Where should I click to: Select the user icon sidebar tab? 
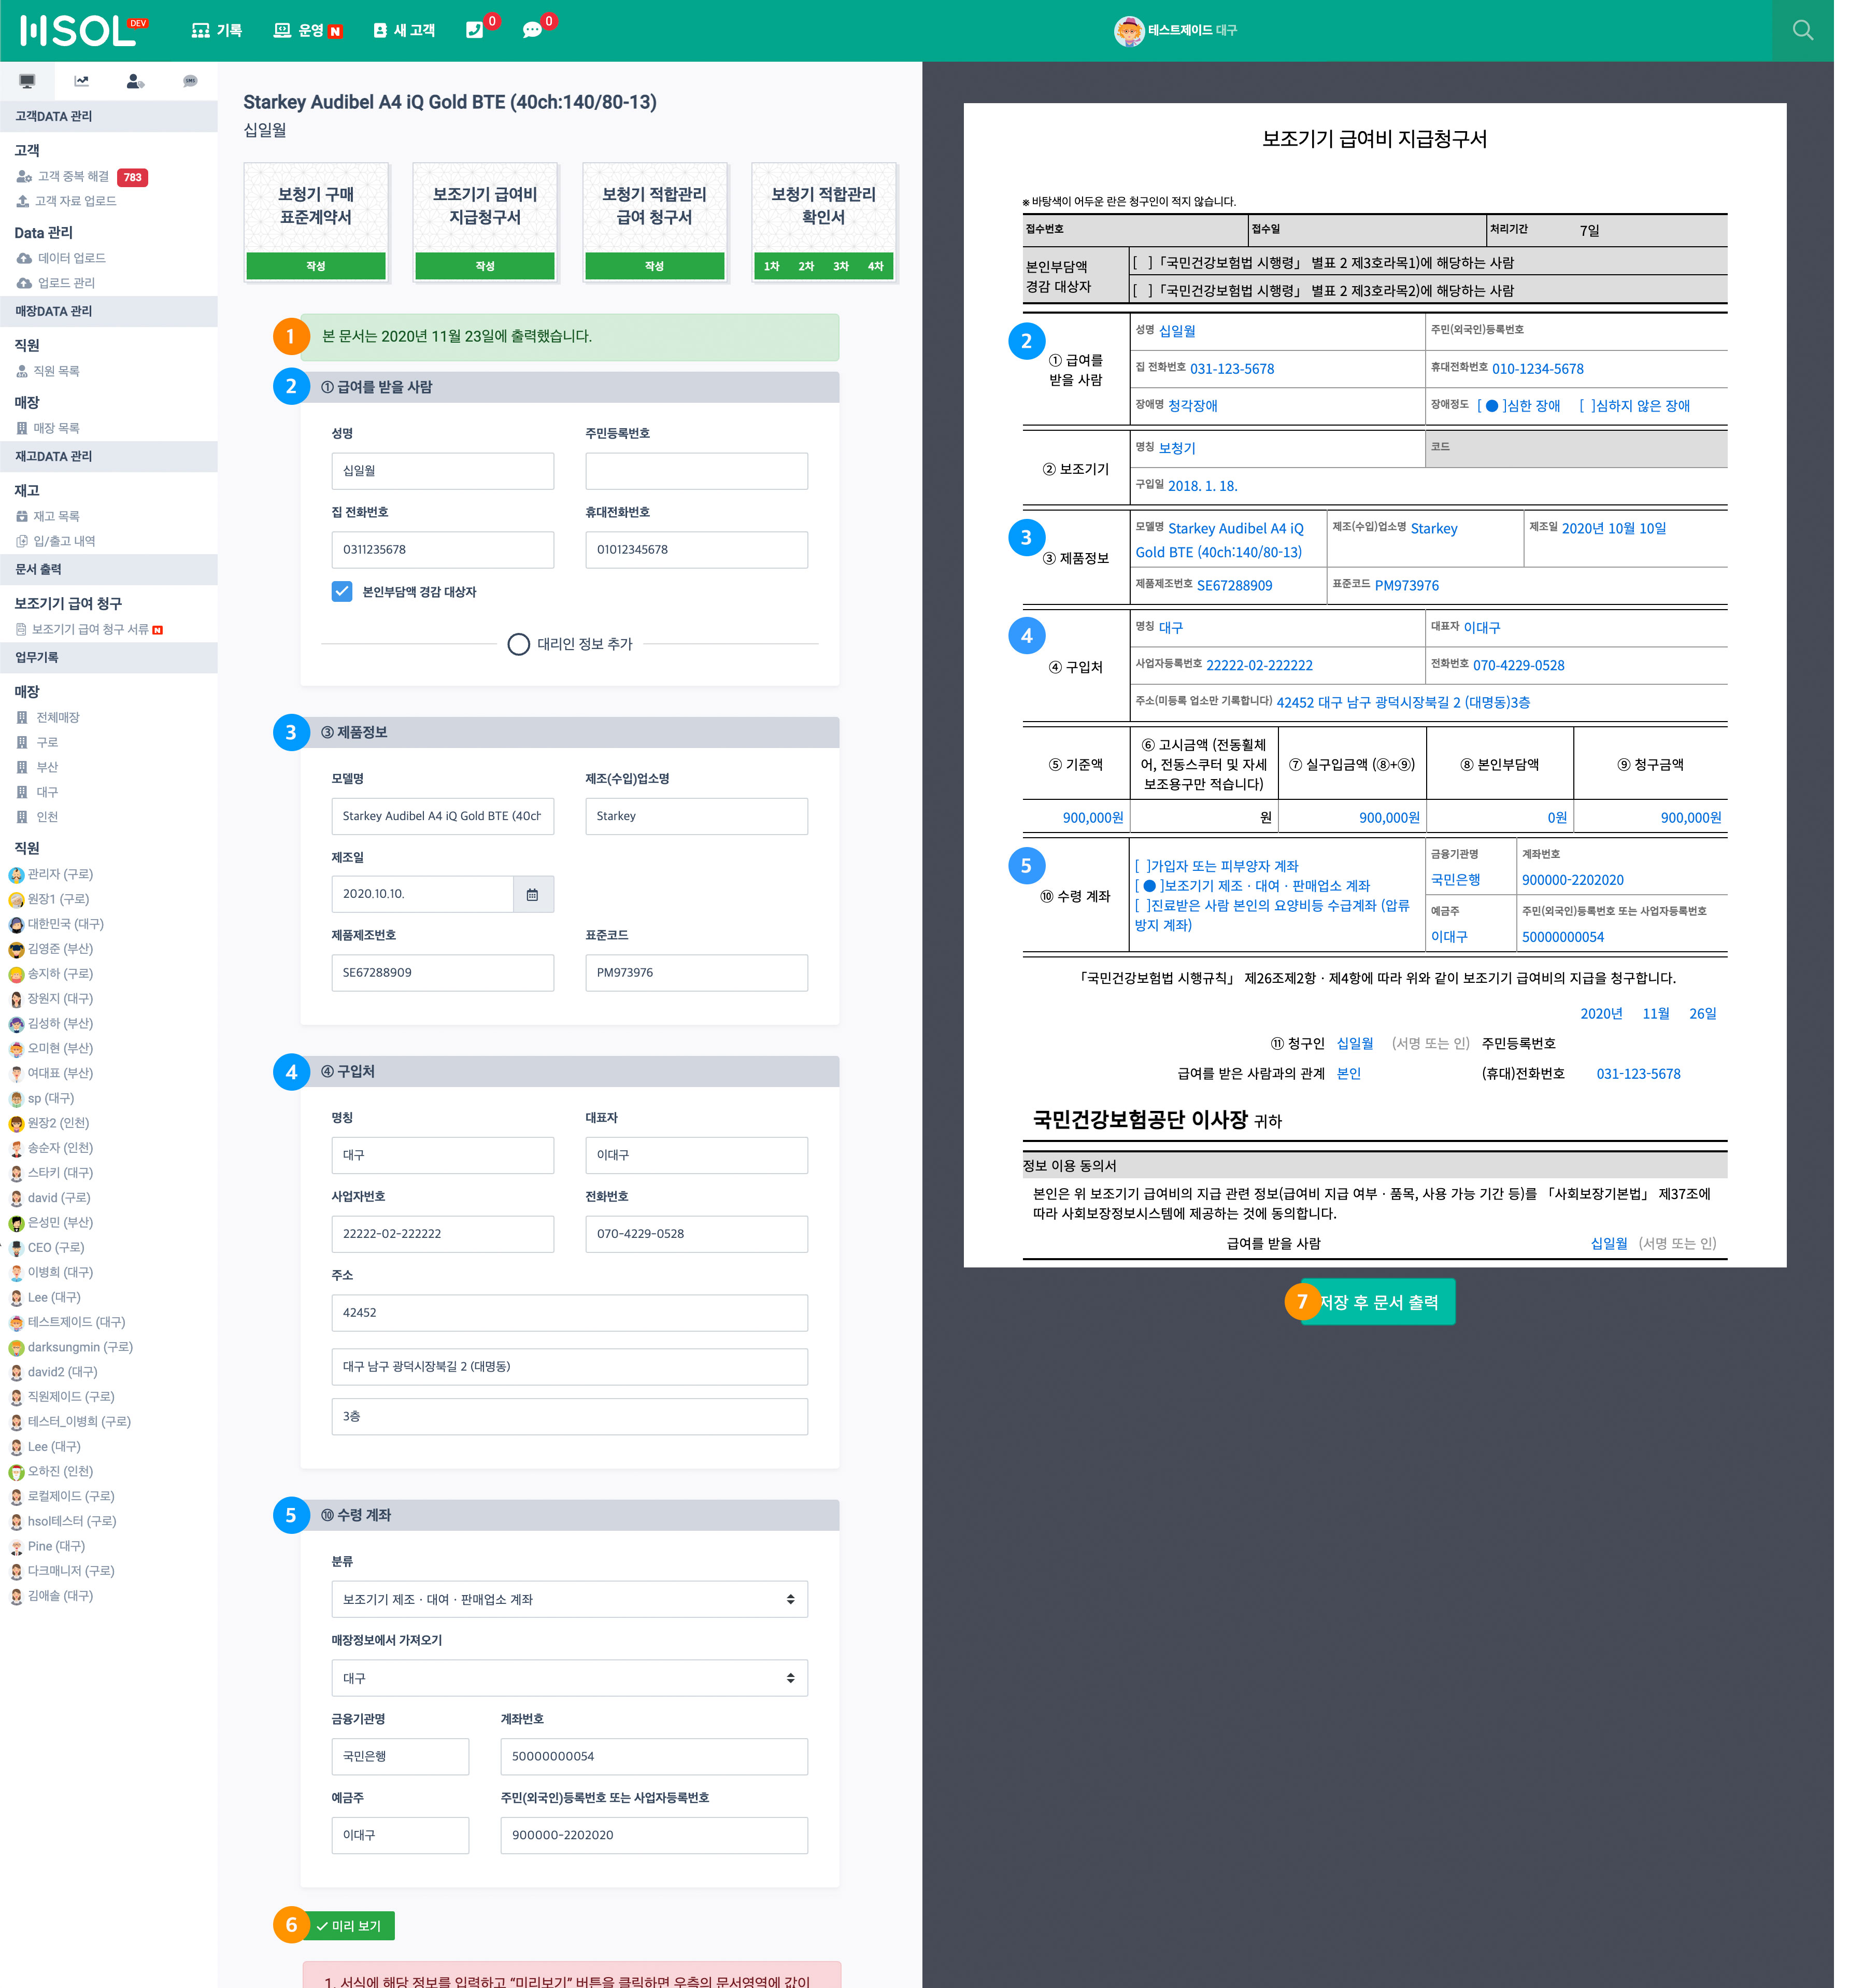click(135, 81)
